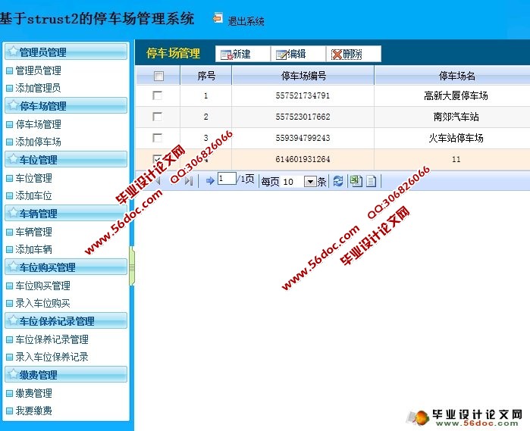
Task: Click the star icon on 缴费管理 header
Action: 13,374
